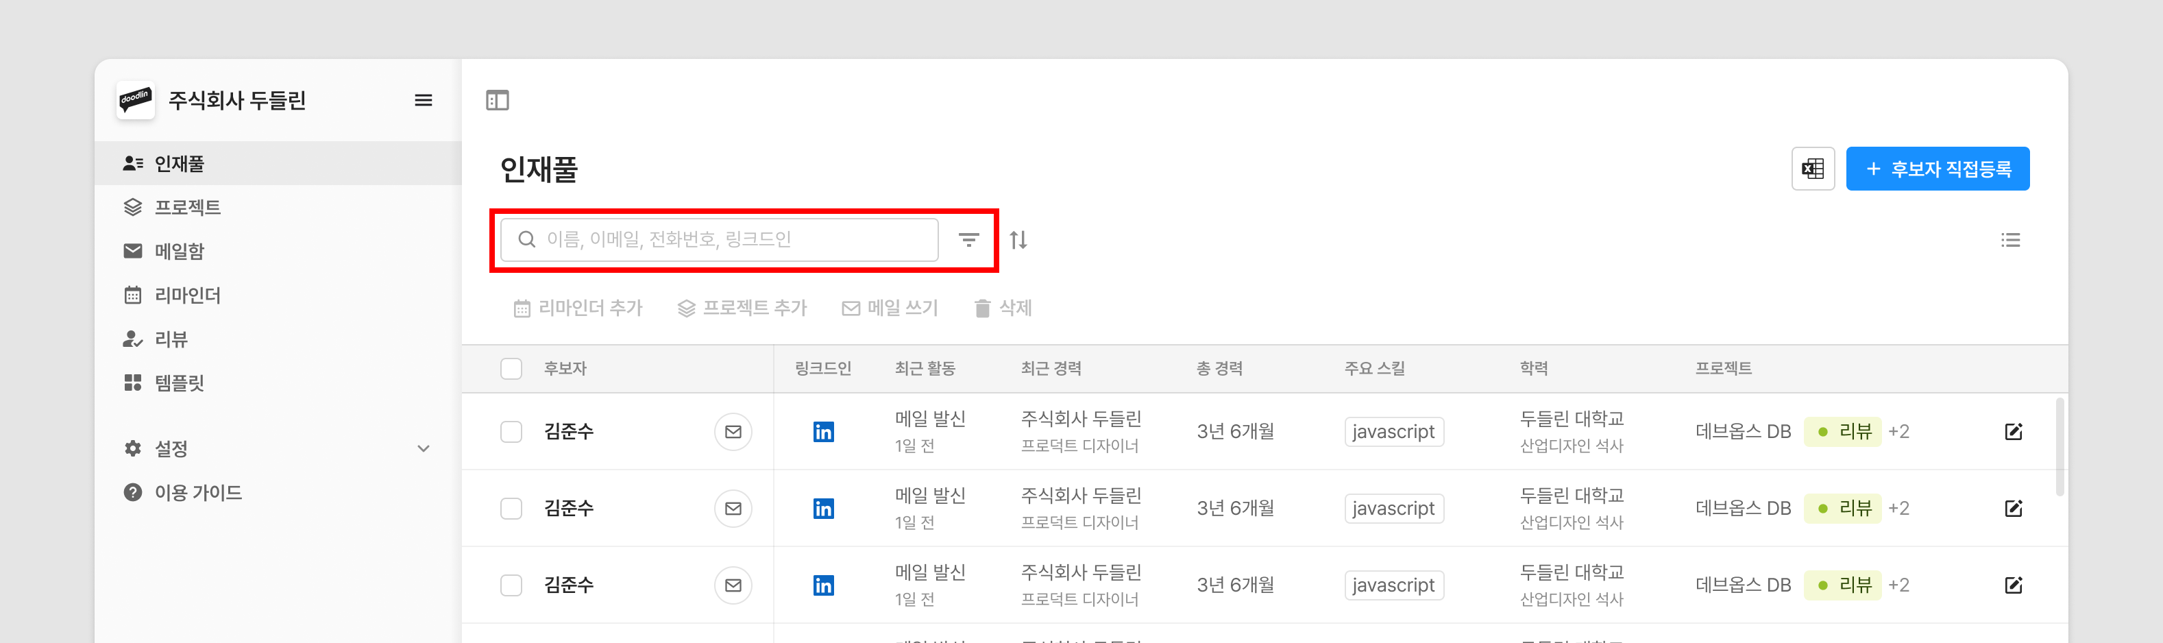Image resolution: width=2163 pixels, height=643 pixels.
Task: Edit the first candidate row with pencil icon
Action: pos(2014,431)
